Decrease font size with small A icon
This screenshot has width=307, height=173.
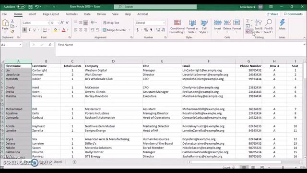click(67, 23)
